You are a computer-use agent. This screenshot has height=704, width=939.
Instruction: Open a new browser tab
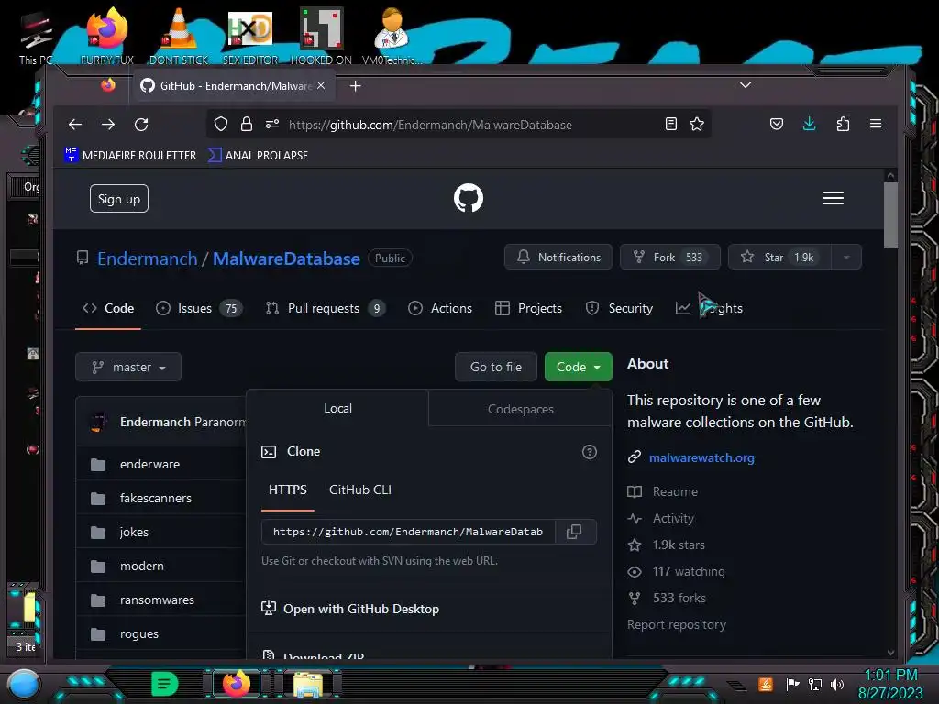[355, 86]
